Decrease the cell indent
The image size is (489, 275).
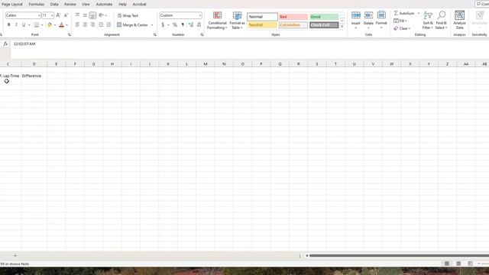[x=101, y=24]
